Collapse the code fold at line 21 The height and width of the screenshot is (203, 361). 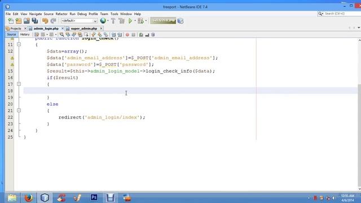[x=19, y=111]
